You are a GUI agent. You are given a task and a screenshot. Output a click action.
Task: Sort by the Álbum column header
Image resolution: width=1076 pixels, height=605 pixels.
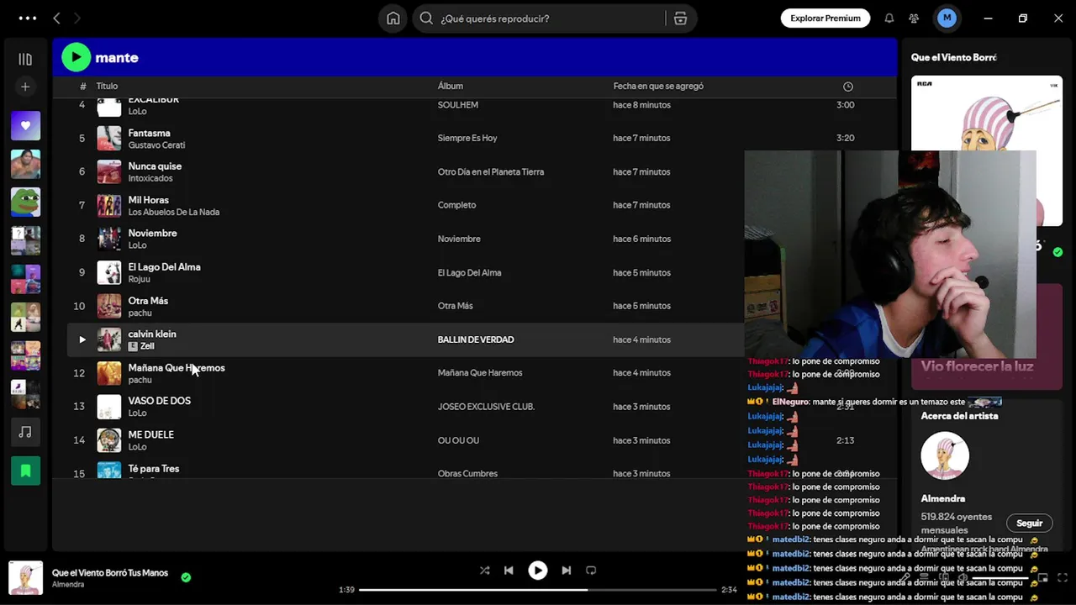tap(450, 86)
